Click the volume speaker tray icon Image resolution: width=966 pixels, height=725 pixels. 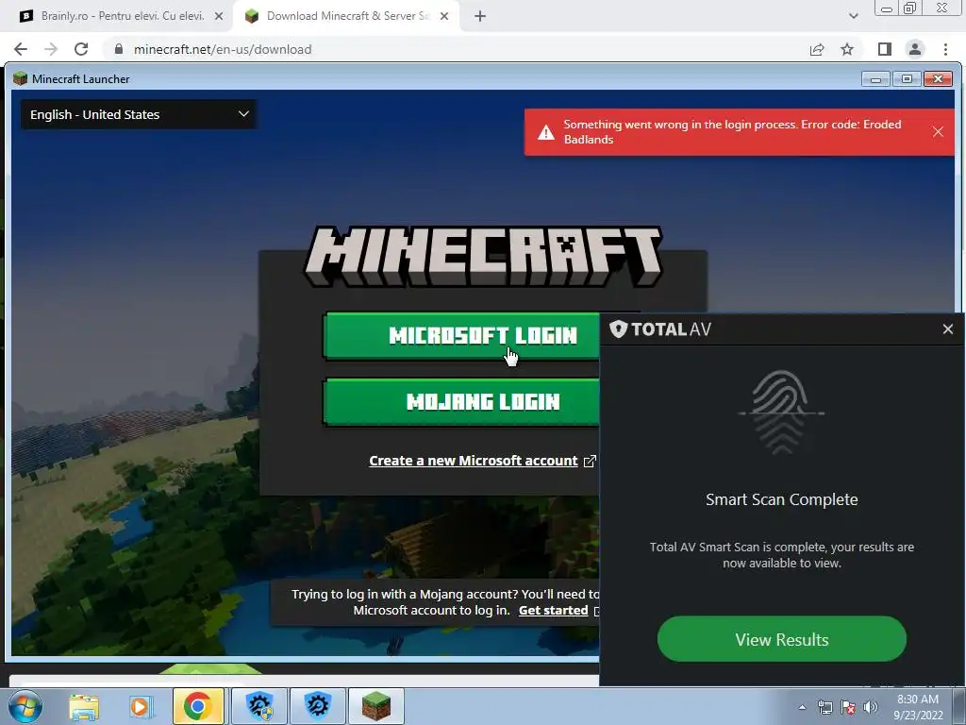coord(871,707)
